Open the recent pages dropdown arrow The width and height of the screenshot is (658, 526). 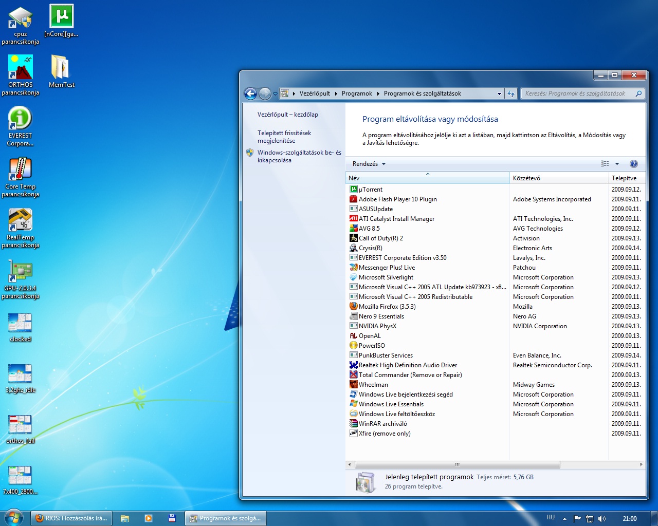click(x=275, y=93)
